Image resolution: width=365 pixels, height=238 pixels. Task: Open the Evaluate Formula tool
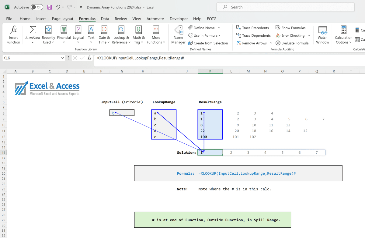(292, 43)
